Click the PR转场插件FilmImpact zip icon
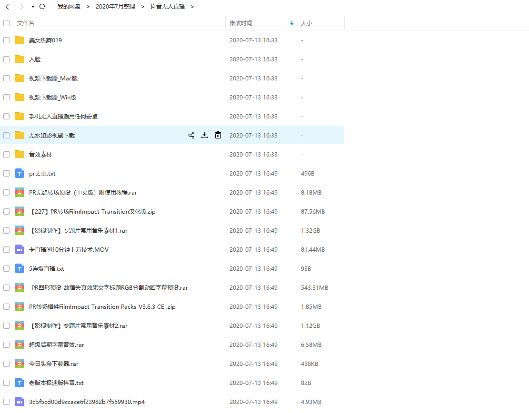 click(x=20, y=306)
